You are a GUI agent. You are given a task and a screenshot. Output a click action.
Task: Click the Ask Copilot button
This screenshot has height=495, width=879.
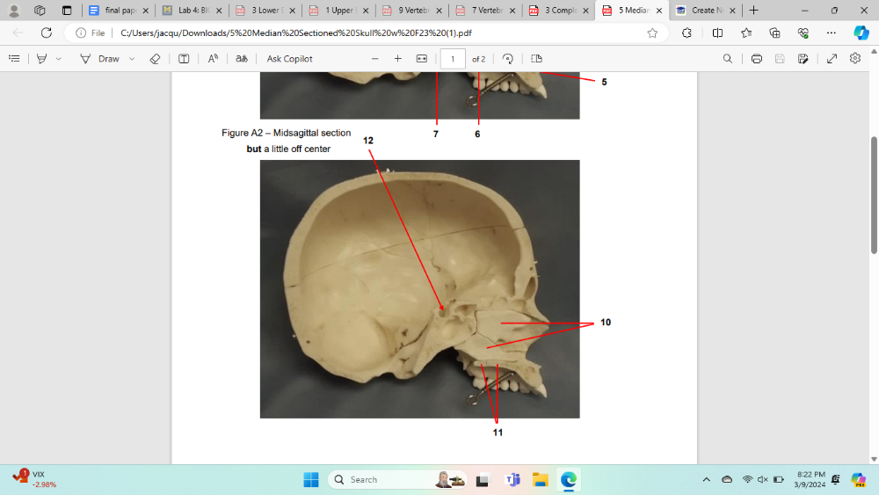pyautogui.click(x=289, y=59)
